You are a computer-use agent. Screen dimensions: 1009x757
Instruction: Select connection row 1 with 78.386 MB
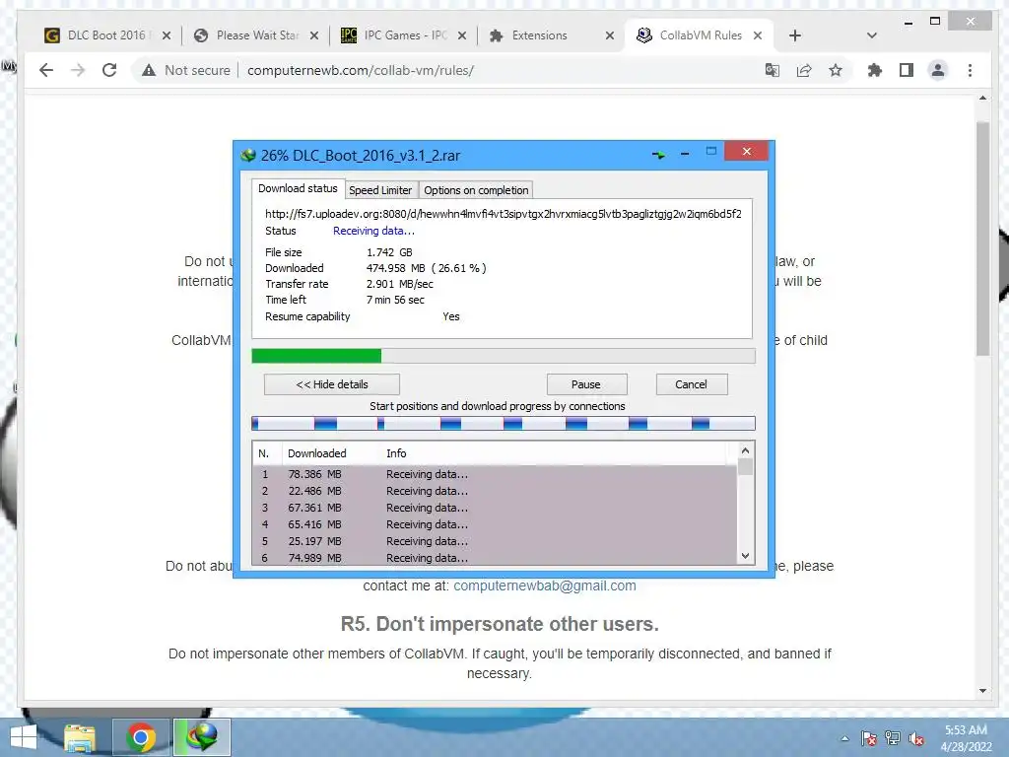[x=495, y=474]
